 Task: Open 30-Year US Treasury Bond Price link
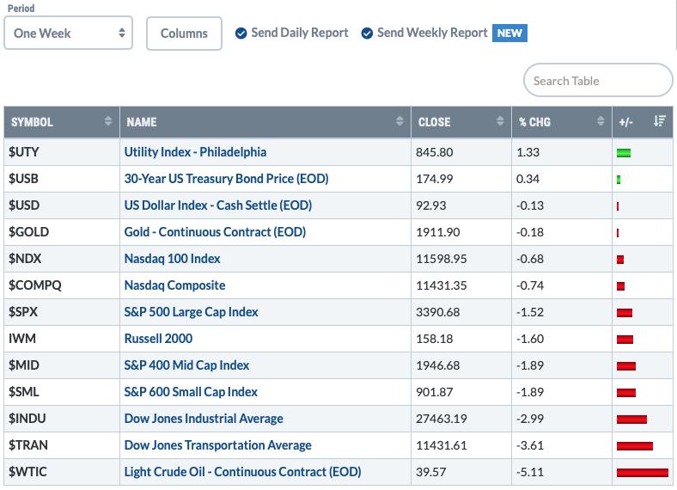pos(226,179)
